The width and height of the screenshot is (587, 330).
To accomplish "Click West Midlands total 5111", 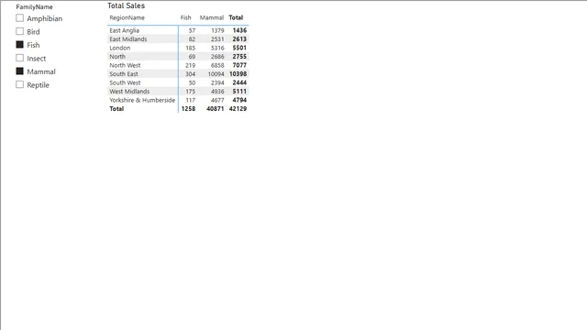I will [239, 92].
